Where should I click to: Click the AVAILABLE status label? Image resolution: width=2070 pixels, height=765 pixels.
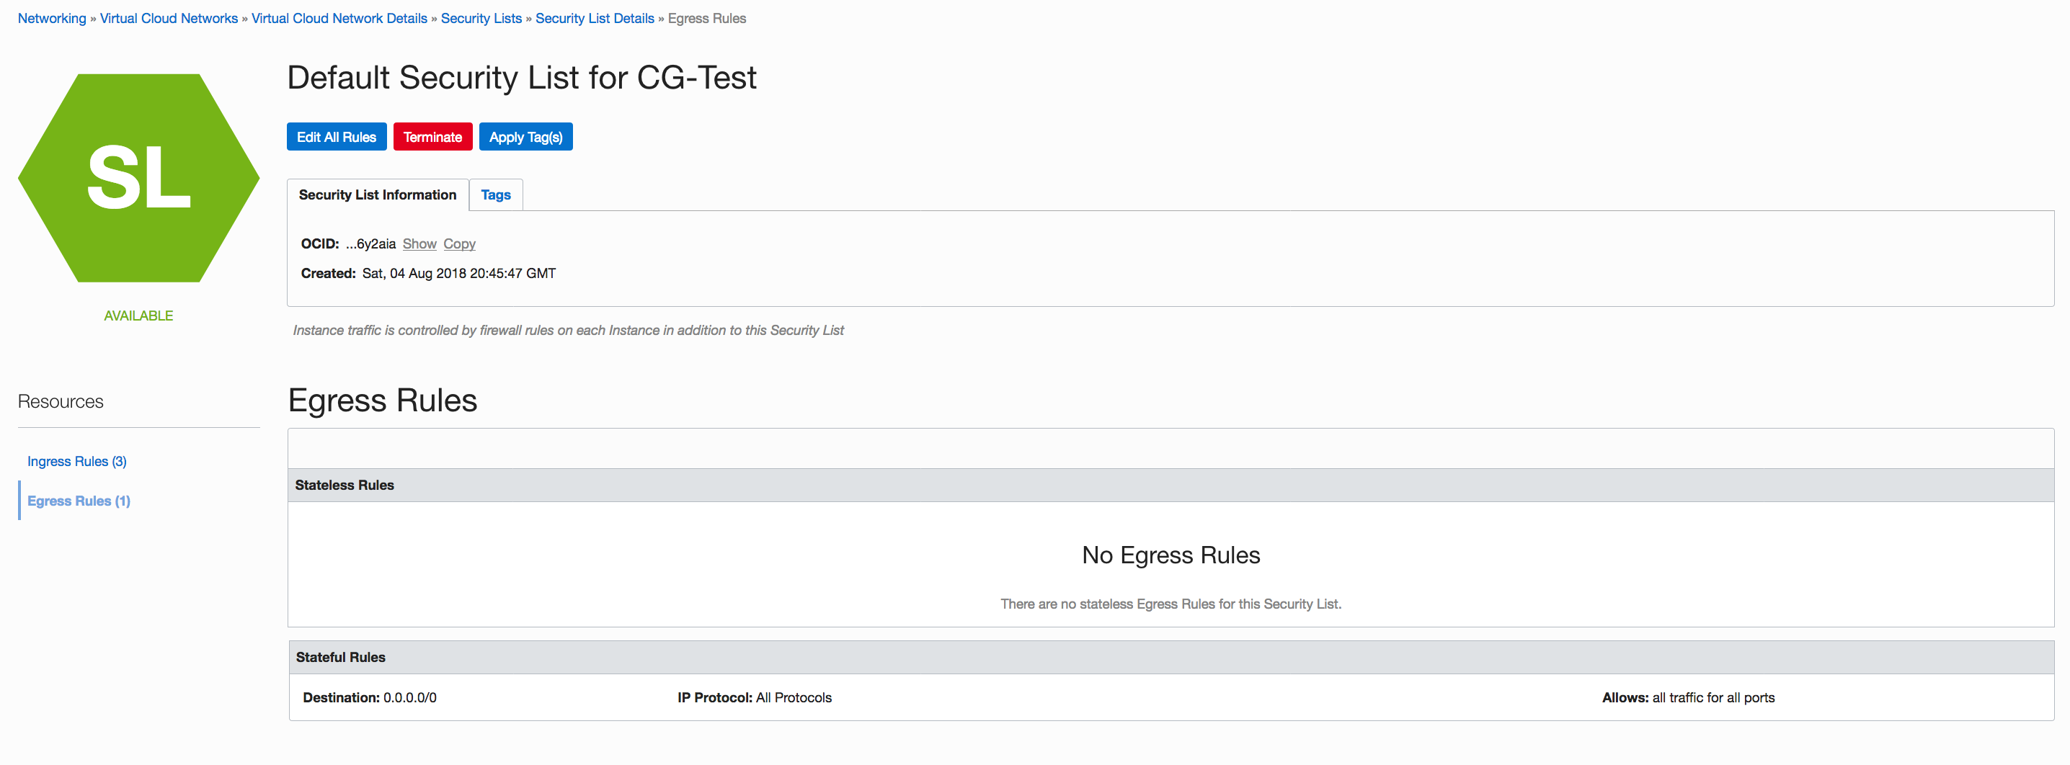click(138, 316)
